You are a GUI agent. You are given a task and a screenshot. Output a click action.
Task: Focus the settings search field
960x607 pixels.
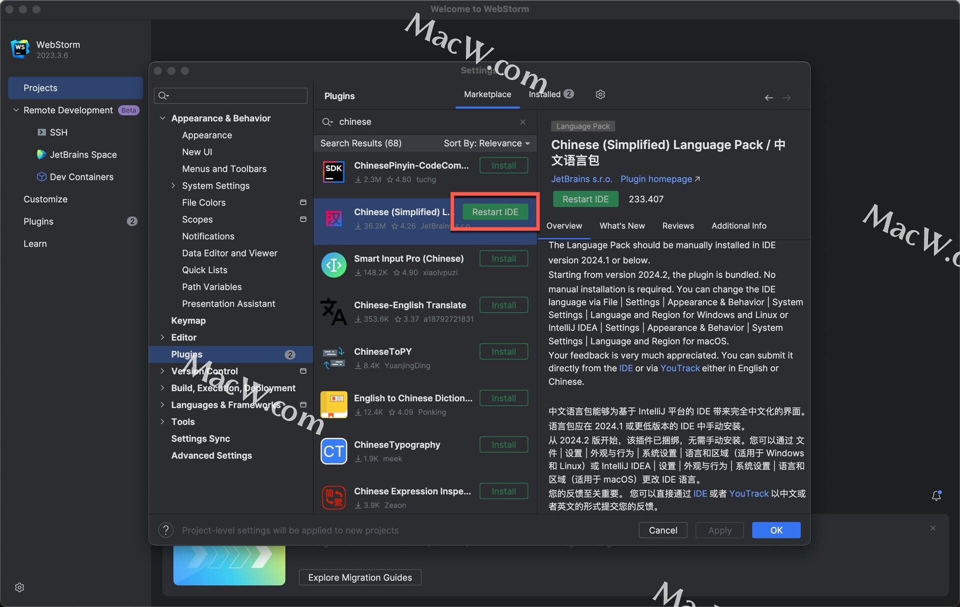231,95
